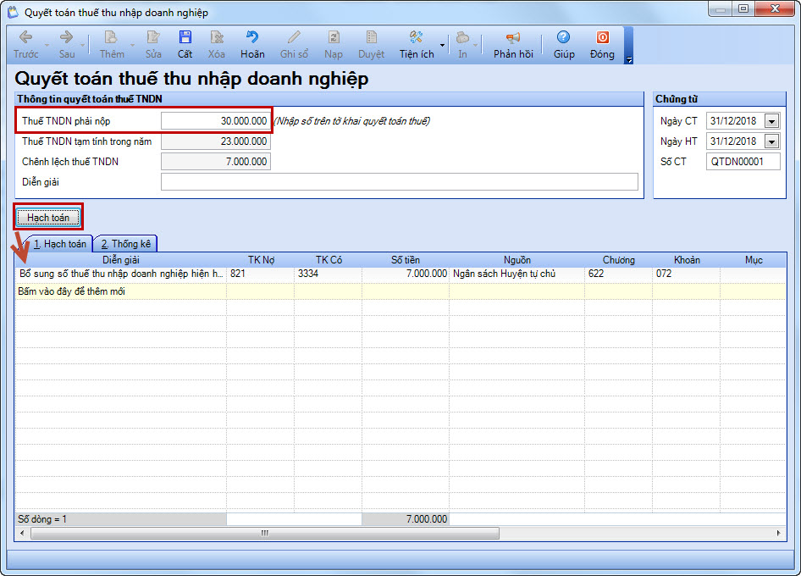The height and width of the screenshot is (576, 801).
Task: Expand the In print options arrow
Action: pos(476,45)
